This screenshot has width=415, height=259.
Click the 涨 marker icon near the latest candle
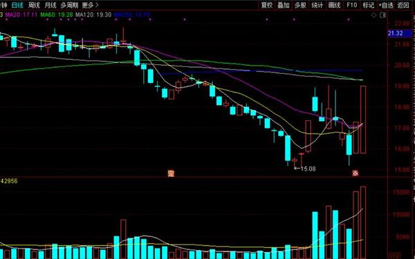tap(356, 173)
